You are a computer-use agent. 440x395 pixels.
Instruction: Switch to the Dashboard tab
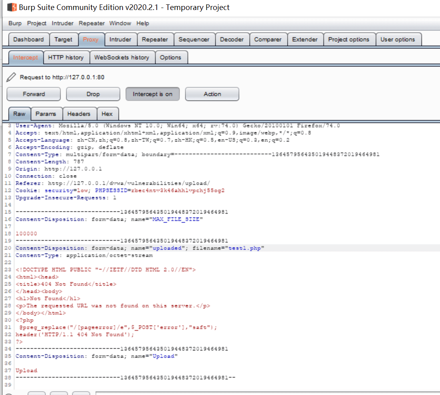28,39
